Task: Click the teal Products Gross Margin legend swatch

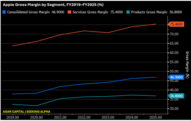Action: [128, 12]
